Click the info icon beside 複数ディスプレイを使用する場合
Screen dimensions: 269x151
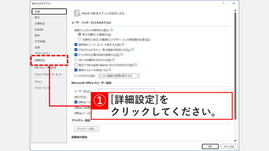point(111,30)
